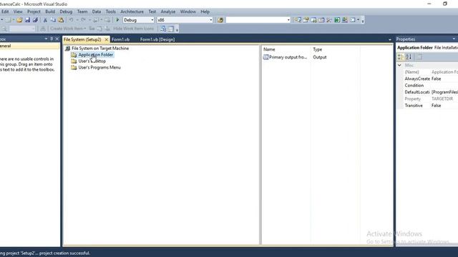The height and width of the screenshot is (257, 458).
Task: Save all files with the stacked floppy icon
Action: click(x=35, y=20)
